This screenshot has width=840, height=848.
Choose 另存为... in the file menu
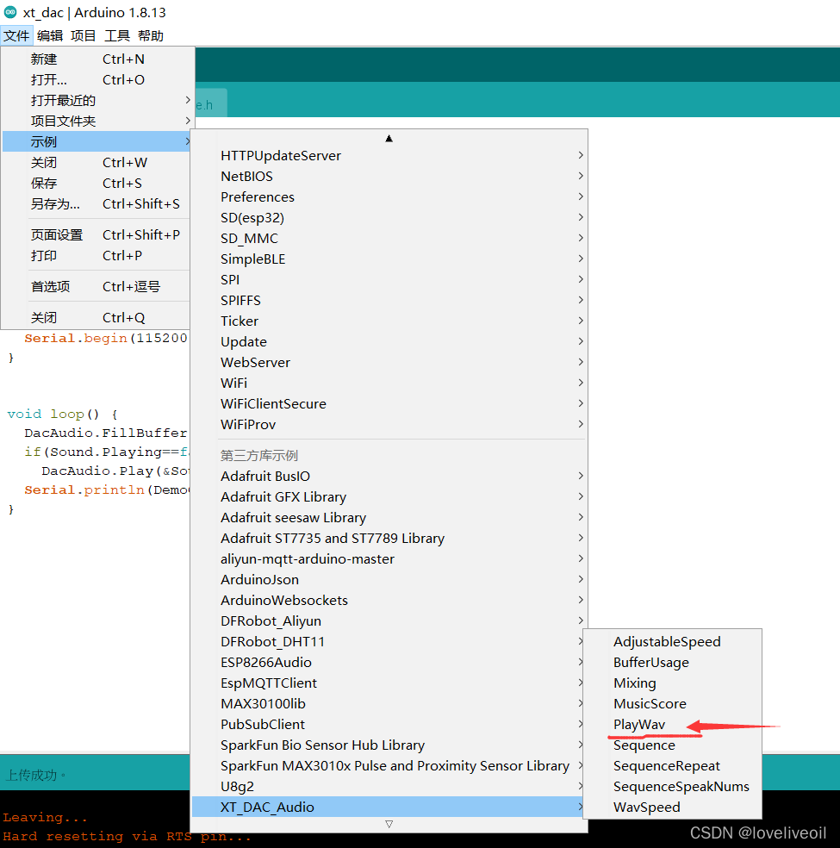(x=96, y=204)
